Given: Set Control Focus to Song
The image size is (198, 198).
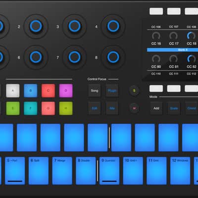Looking at the screenshot, I should 95,91.
